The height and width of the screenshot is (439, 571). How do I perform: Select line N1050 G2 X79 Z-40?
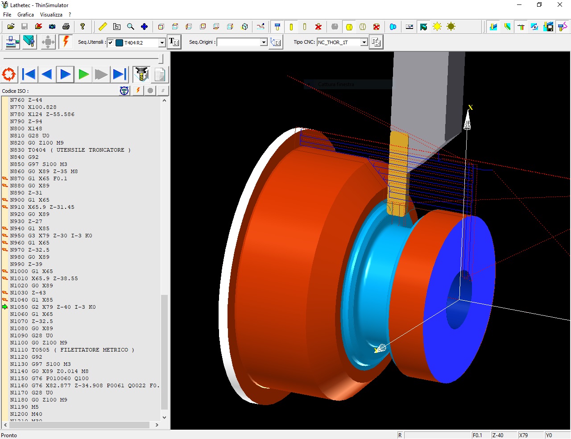point(53,307)
